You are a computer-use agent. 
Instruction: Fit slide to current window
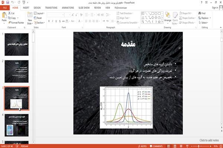221,146
